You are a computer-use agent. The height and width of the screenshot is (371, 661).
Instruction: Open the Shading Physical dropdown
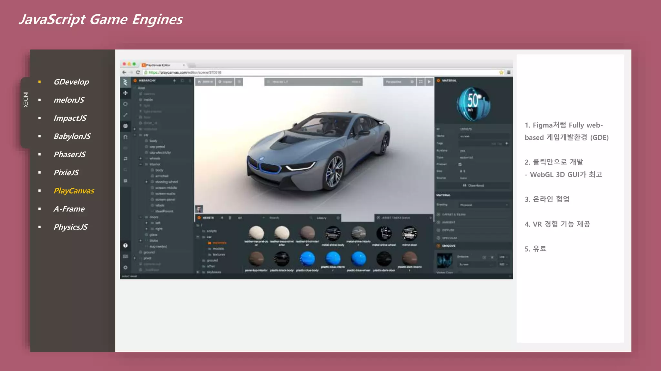(x=484, y=205)
